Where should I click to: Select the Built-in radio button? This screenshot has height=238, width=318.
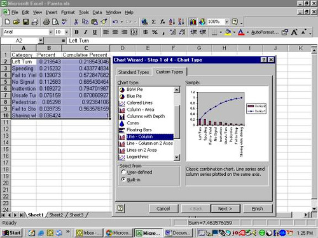[123, 180]
